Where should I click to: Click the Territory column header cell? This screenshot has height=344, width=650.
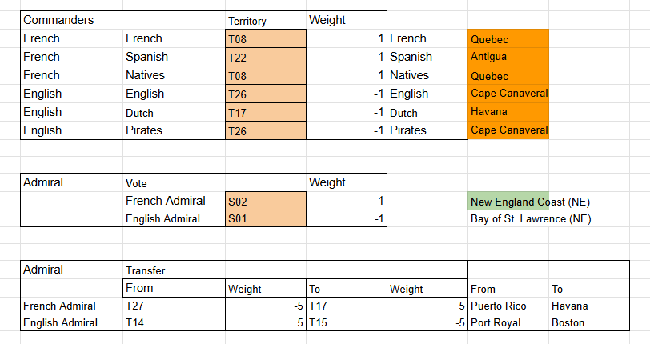(x=266, y=20)
